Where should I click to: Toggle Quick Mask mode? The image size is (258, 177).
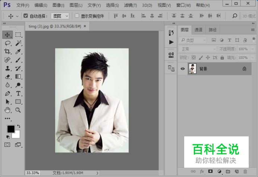(7, 145)
